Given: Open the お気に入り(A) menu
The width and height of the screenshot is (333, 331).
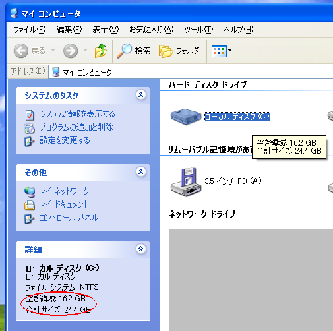Looking at the screenshot, I should (152, 30).
